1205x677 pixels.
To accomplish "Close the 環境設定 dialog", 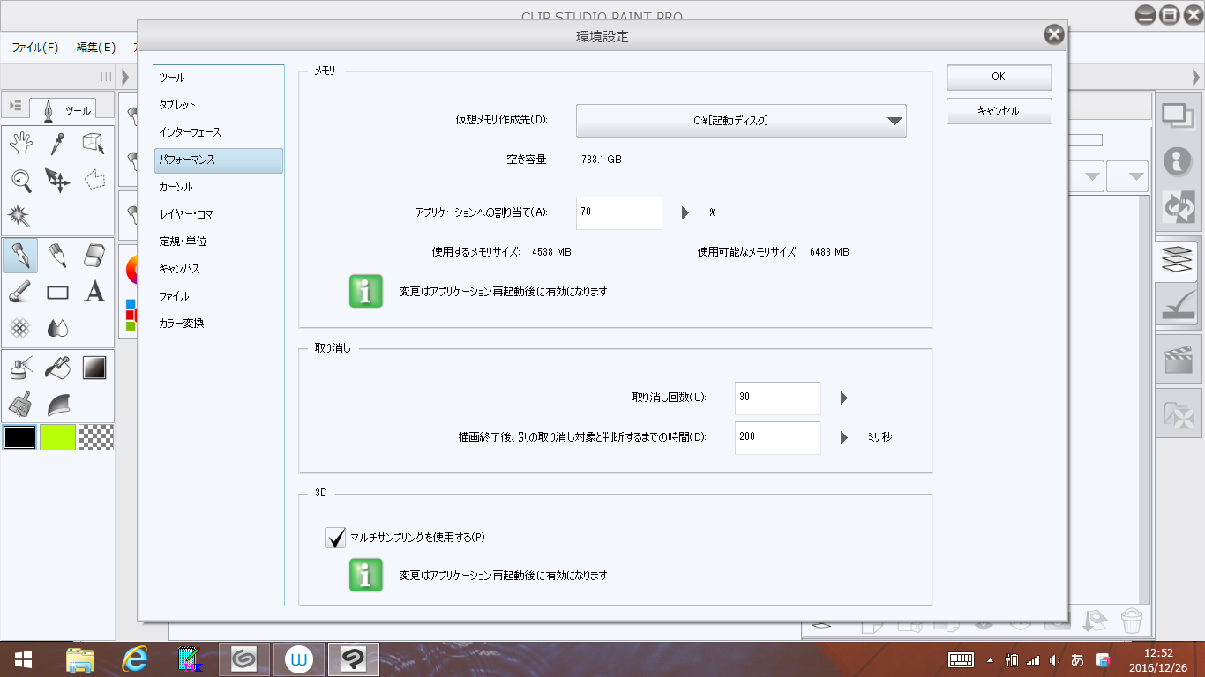I will pyautogui.click(x=1052, y=35).
